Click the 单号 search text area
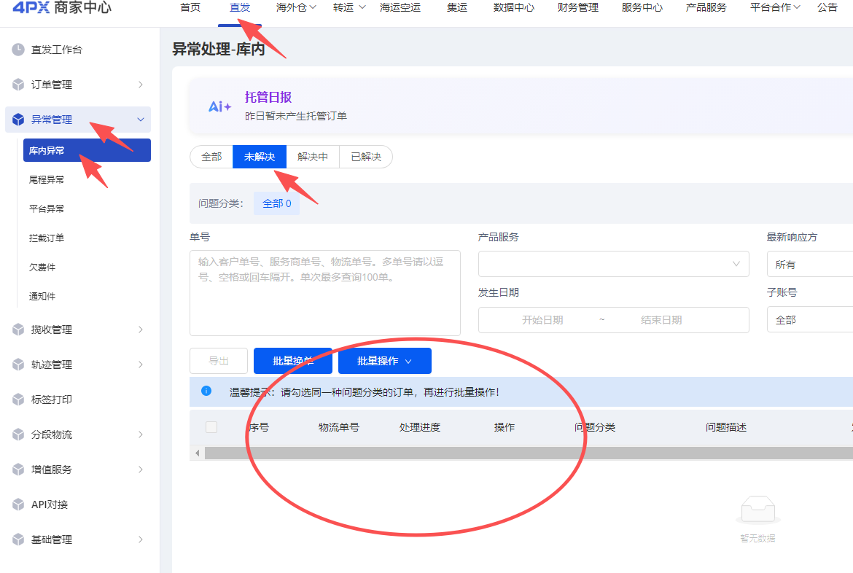853x573 pixels. click(x=324, y=293)
